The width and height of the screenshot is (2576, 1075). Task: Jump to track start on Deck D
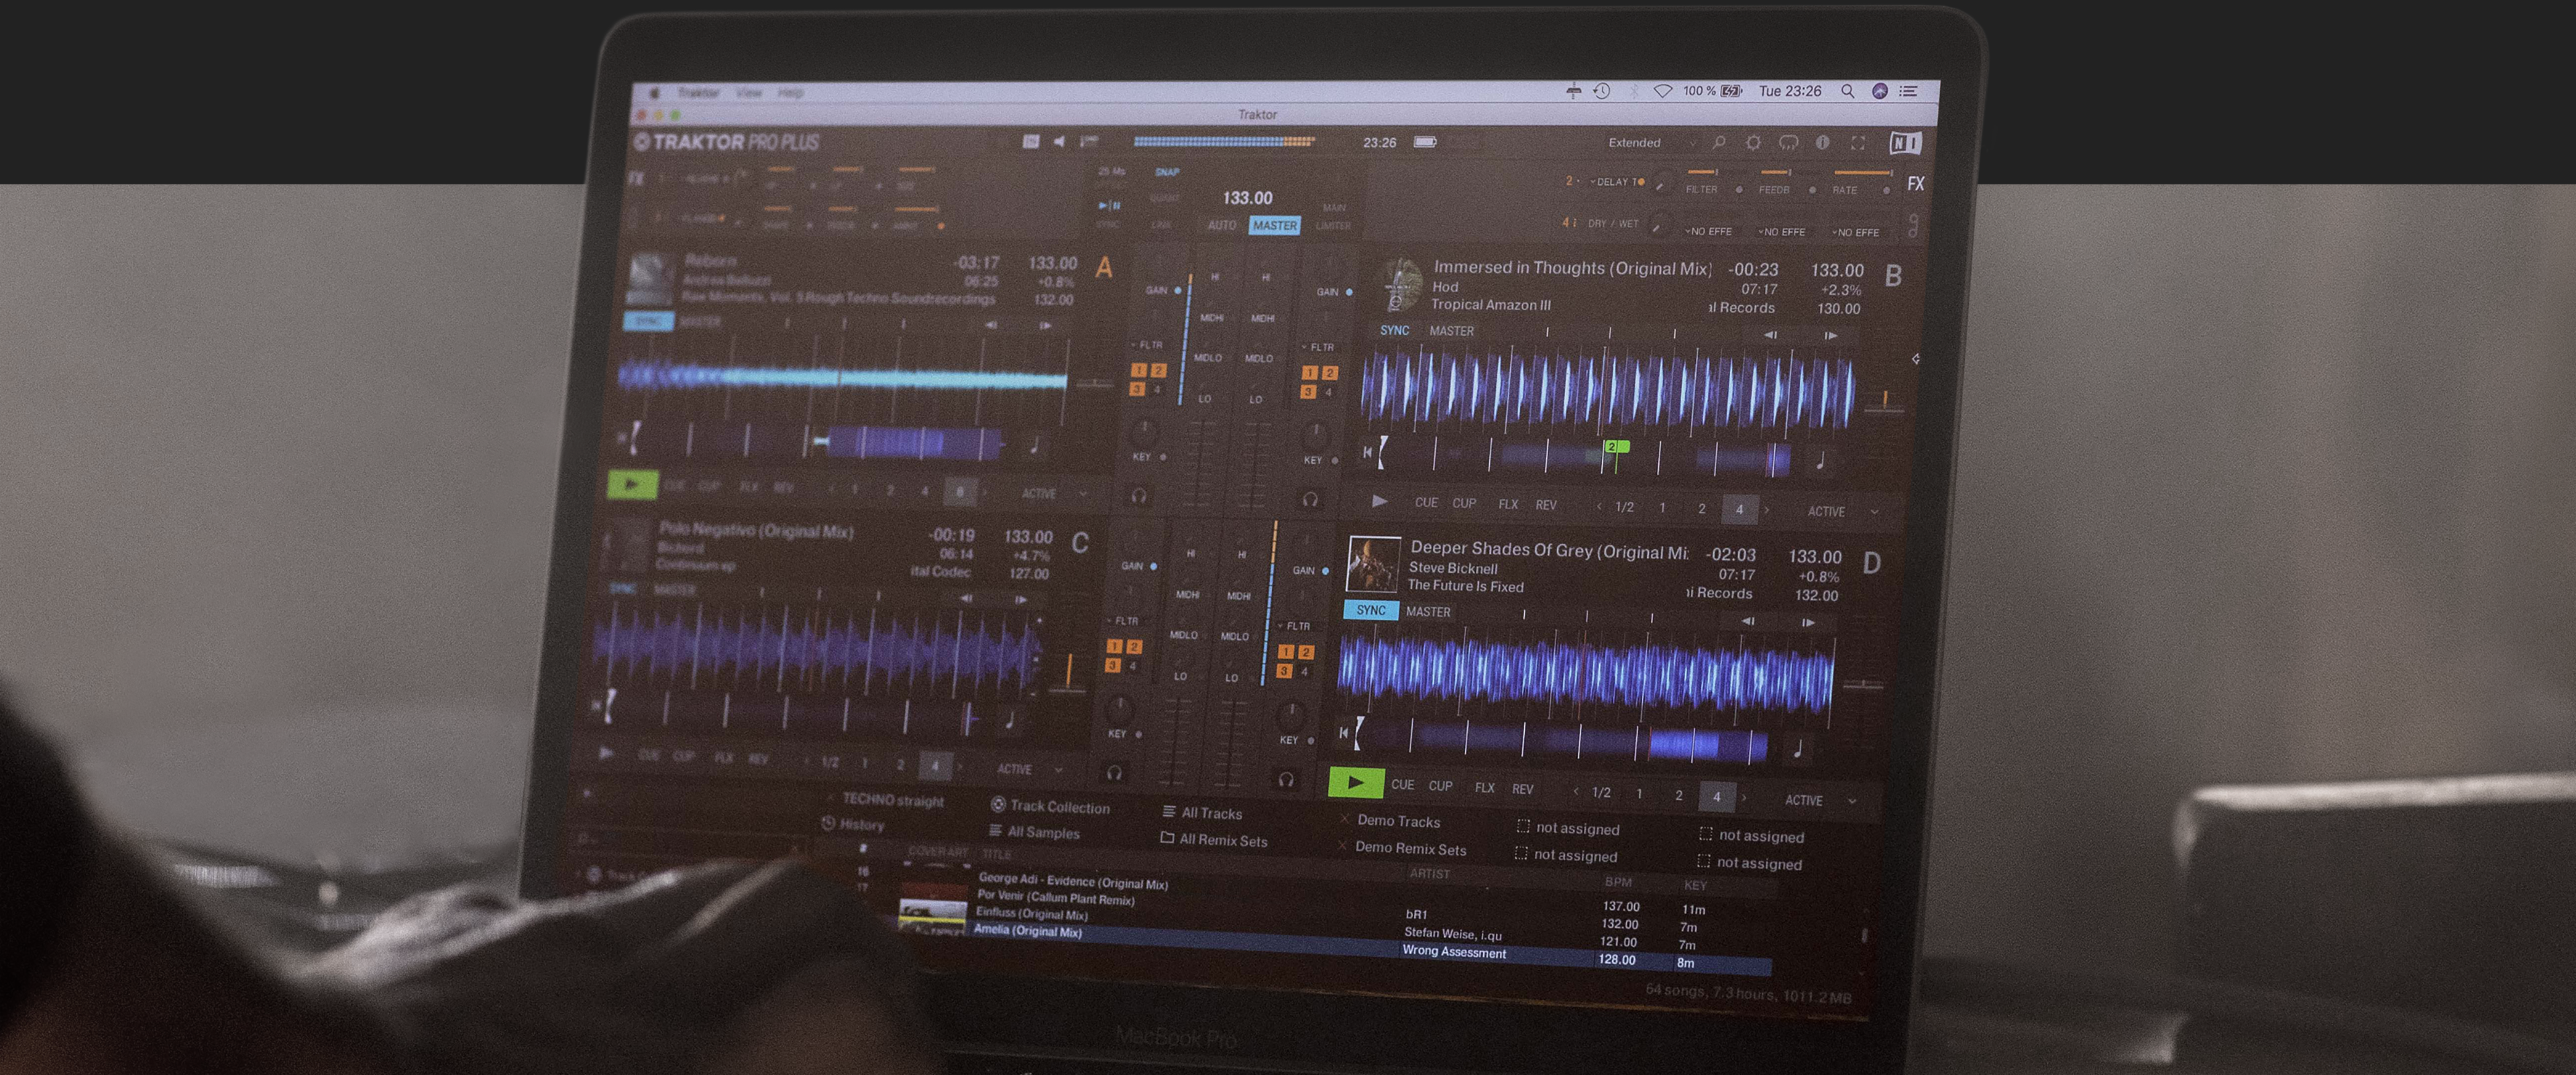click(x=1344, y=733)
